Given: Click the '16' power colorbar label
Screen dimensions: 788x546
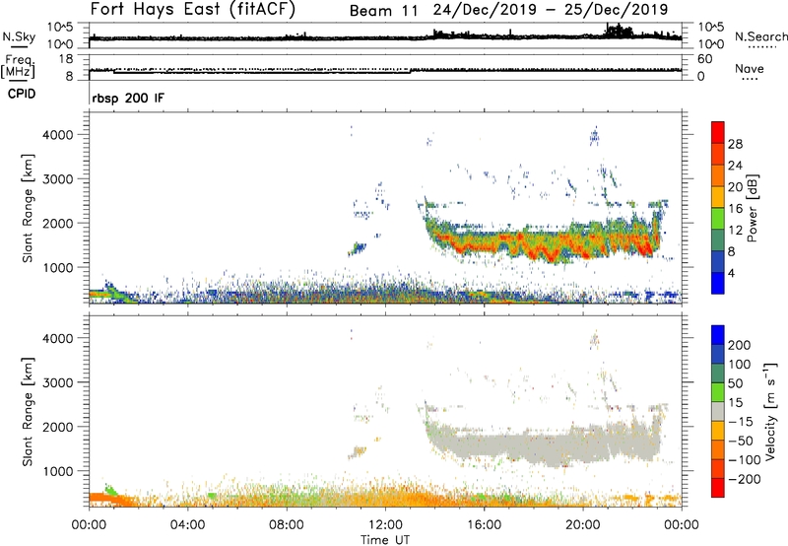Looking at the screenshot, I should pyautogui.click(x=735, y=209).
